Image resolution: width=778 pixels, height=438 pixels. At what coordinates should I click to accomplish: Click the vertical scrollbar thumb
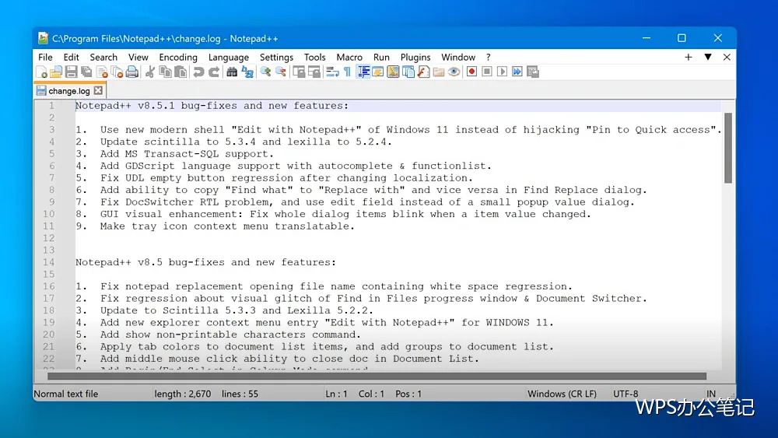[728, 148]
